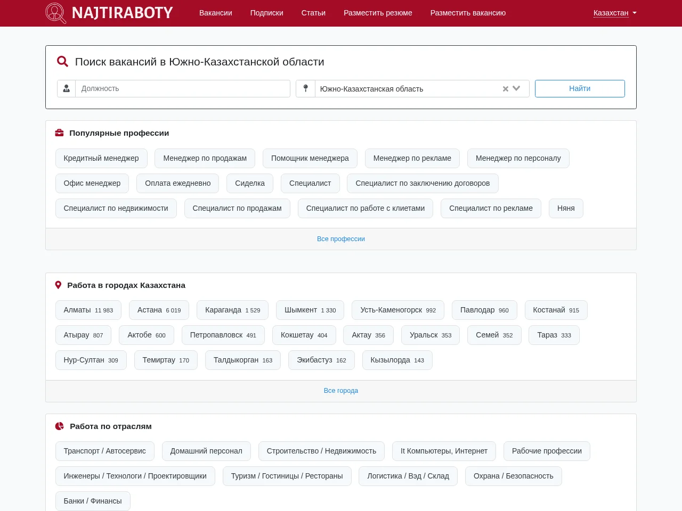Click the Найти button
Image resolution: width=682 pixels, height=511 pixels.
pyautogui.click(x=580, y=88)
